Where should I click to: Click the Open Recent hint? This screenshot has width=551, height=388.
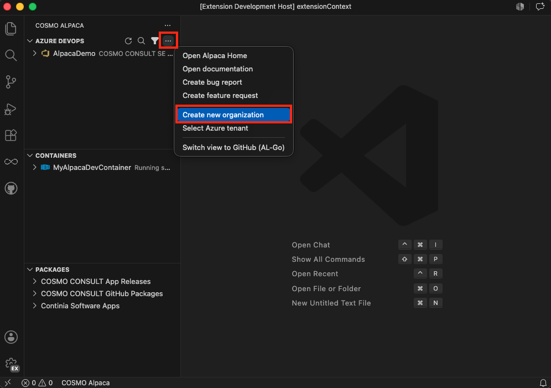pos(315,274)
